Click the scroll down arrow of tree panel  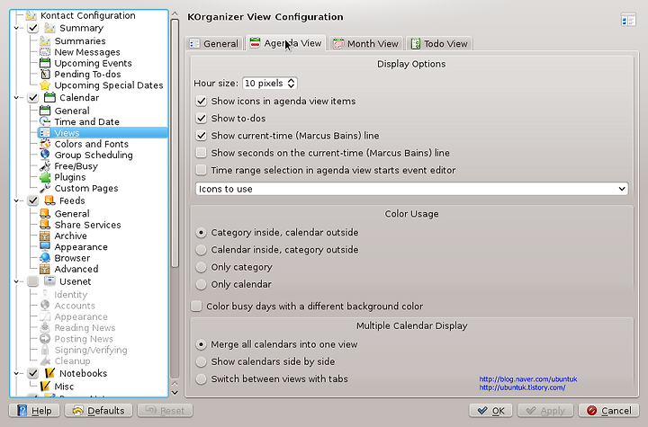tap(175, 392)
